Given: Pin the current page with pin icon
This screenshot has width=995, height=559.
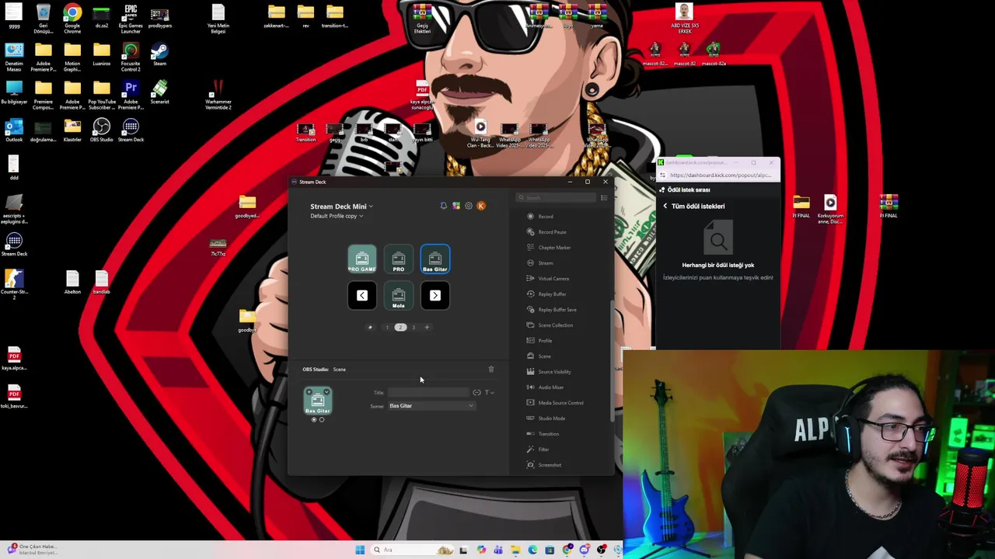Looking at the screenshot, I should (x=370, y=328).
